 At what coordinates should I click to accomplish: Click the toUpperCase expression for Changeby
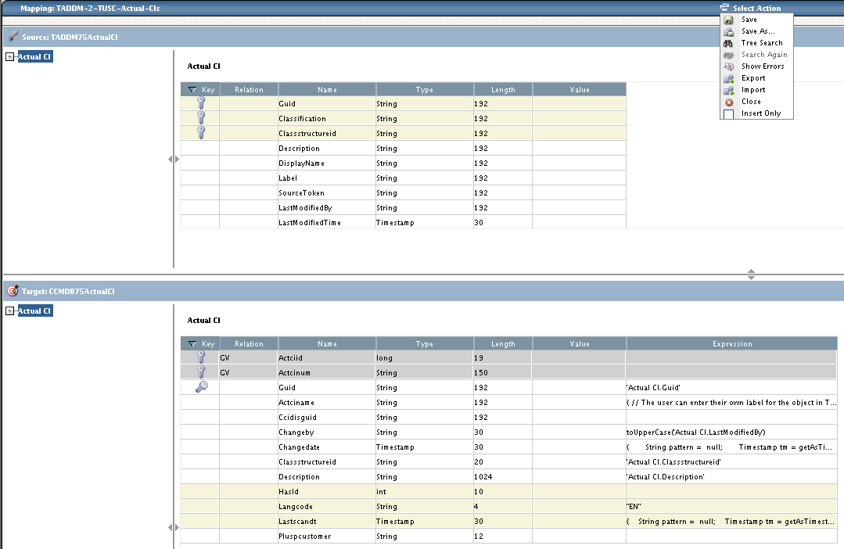(x=695, y=432)
